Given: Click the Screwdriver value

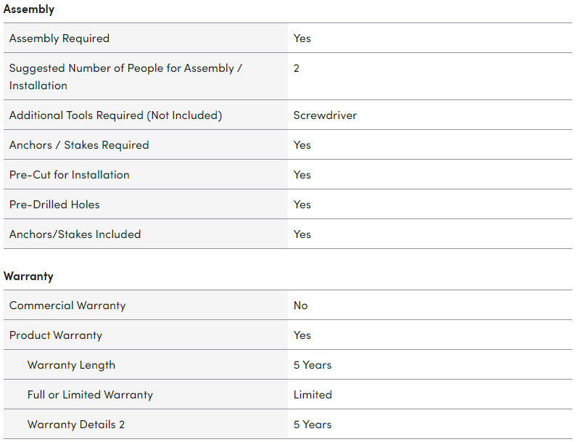Looking at the screenshot, I should 325,115.
